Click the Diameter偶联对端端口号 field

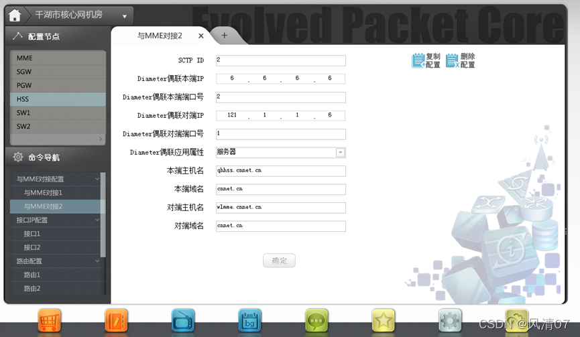click(281, 134)
